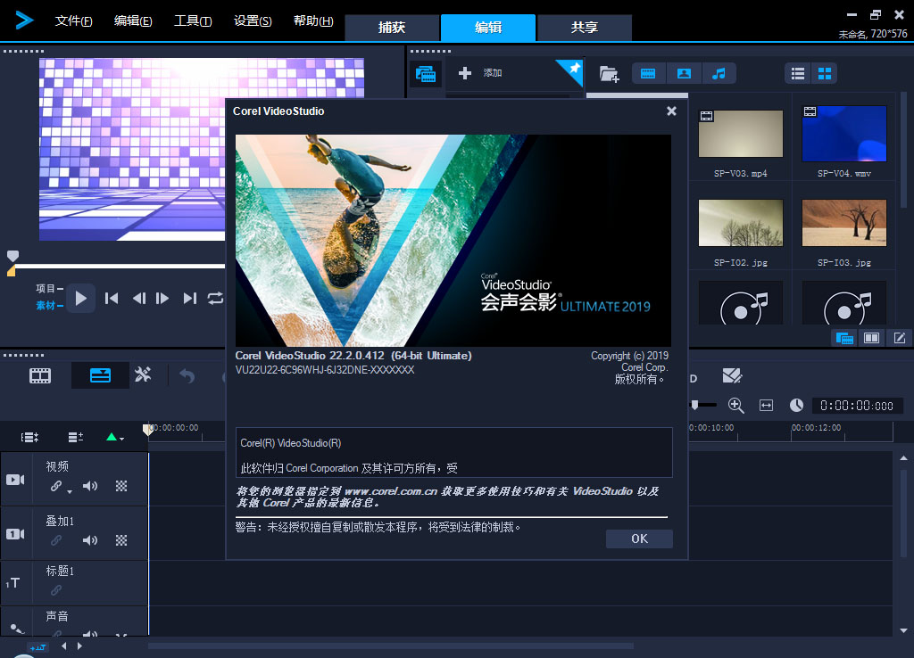Select 项目 playback mode

pos(49,288)
